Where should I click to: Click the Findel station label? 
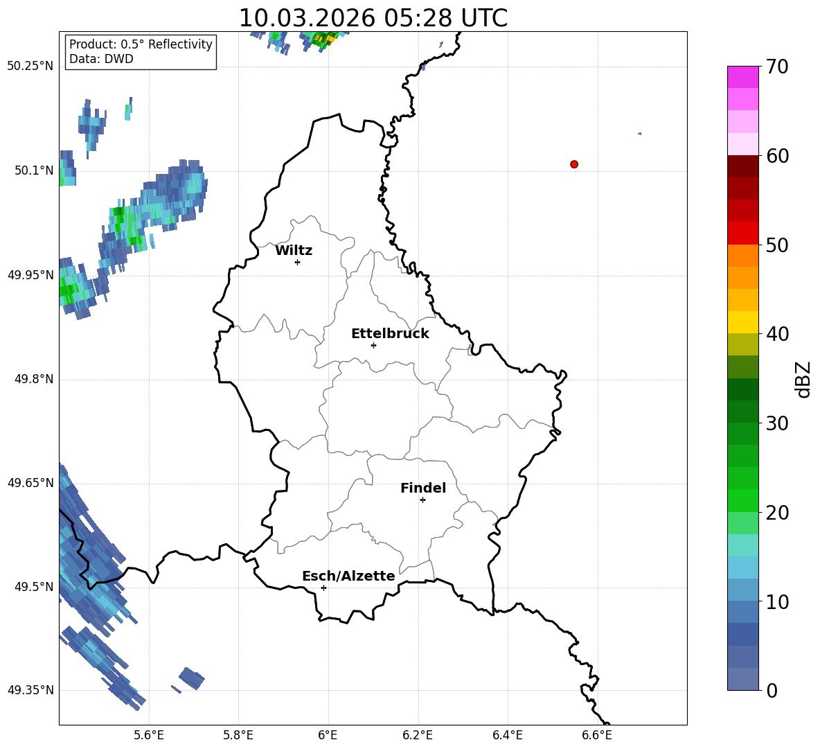pos(423,488)
